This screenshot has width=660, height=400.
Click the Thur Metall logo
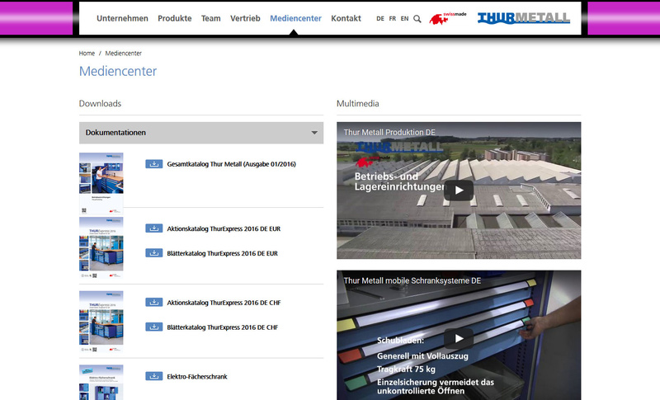coord(523,18)
